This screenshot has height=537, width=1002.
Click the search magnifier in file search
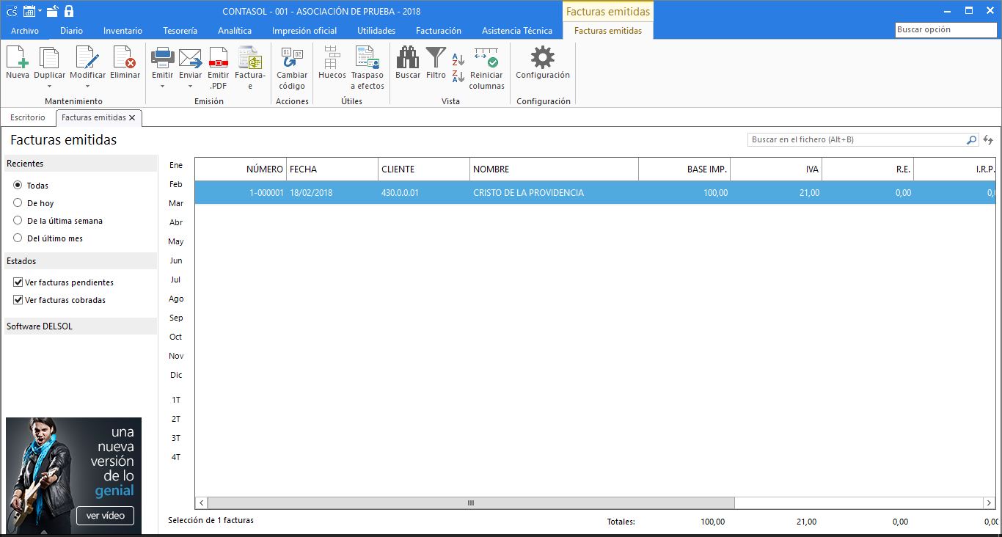point(972,139)
